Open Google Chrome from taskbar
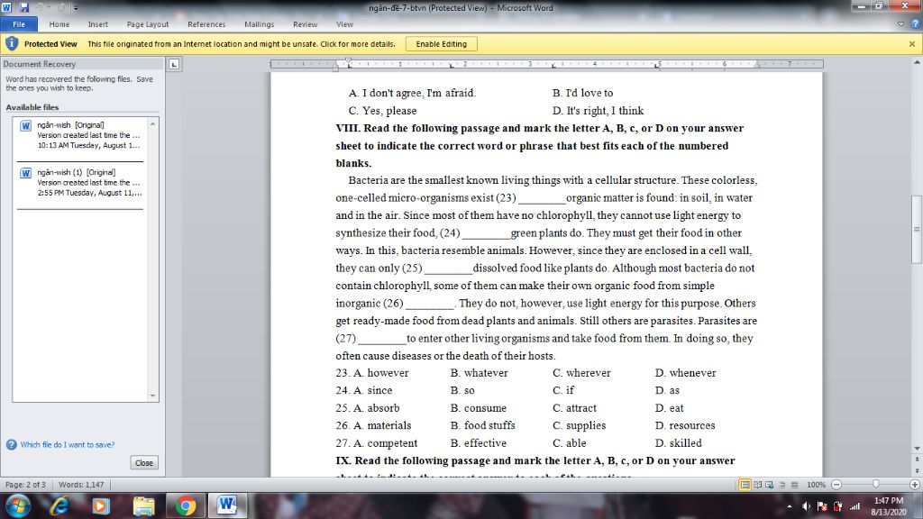Image resolution: width=923 pixels, height=519 pixels. [186, 506]
